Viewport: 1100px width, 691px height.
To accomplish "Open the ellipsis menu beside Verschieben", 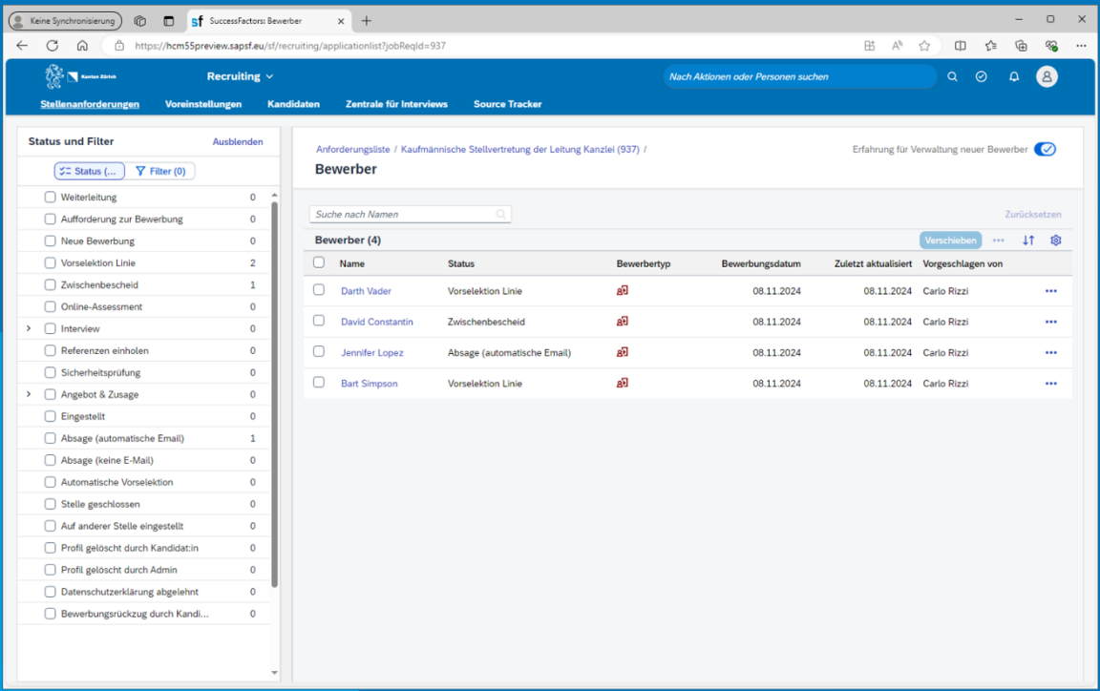I will (998, 241).
